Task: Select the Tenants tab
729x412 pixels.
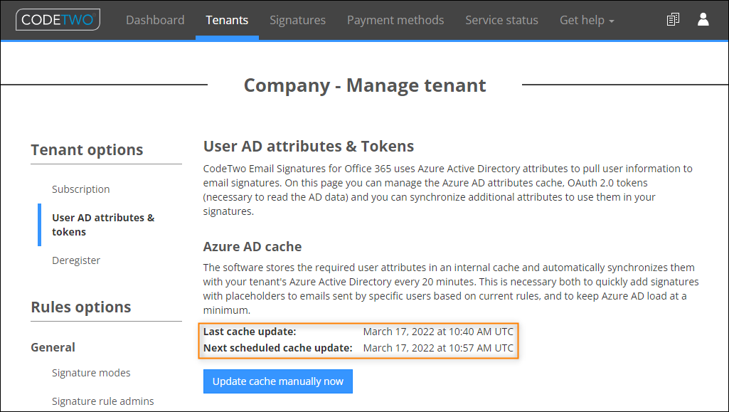Action: click(x=227, y=20)
